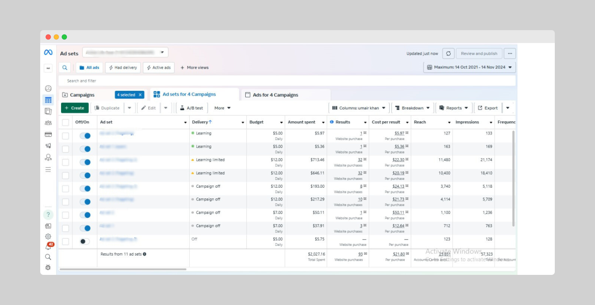Click More views with plus sign

195,68
